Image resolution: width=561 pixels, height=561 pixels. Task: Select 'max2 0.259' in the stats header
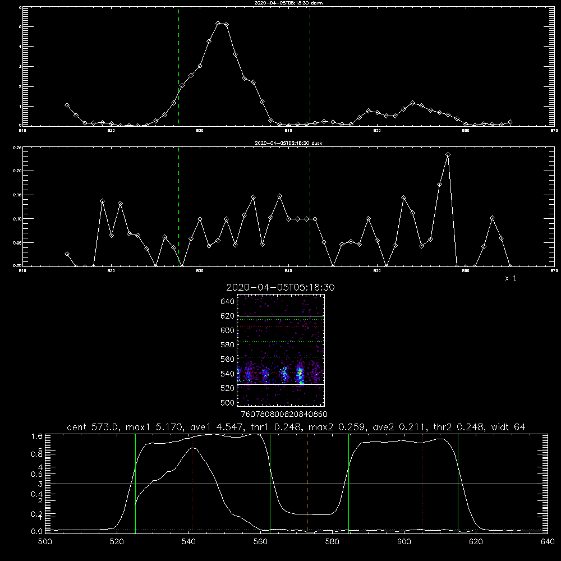337,427
